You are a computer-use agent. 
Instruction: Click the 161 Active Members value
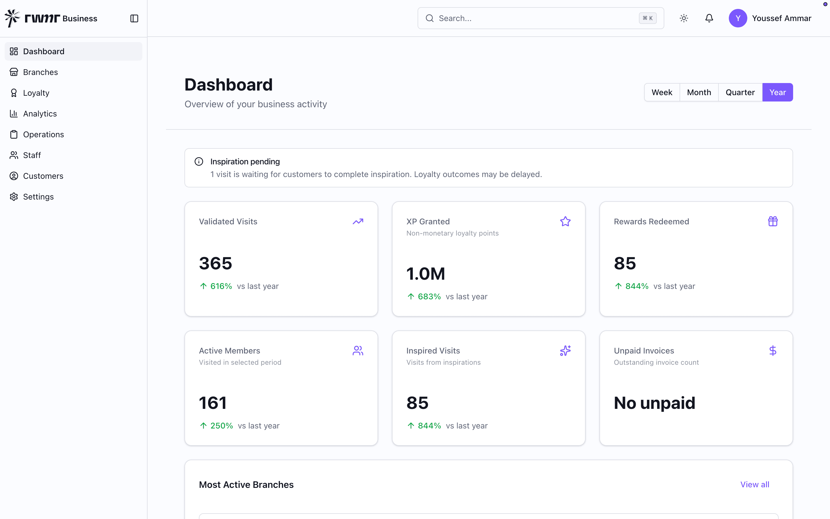213,403
